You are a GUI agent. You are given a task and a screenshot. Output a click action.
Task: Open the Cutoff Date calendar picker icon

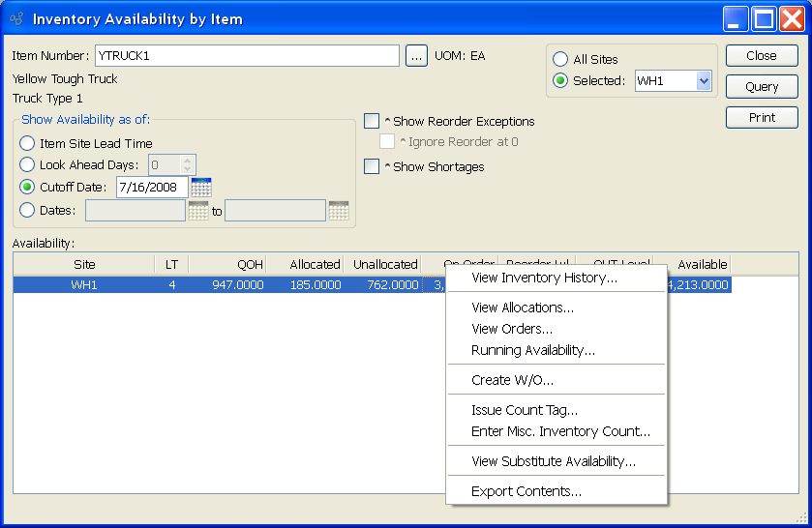pos(201,187)
